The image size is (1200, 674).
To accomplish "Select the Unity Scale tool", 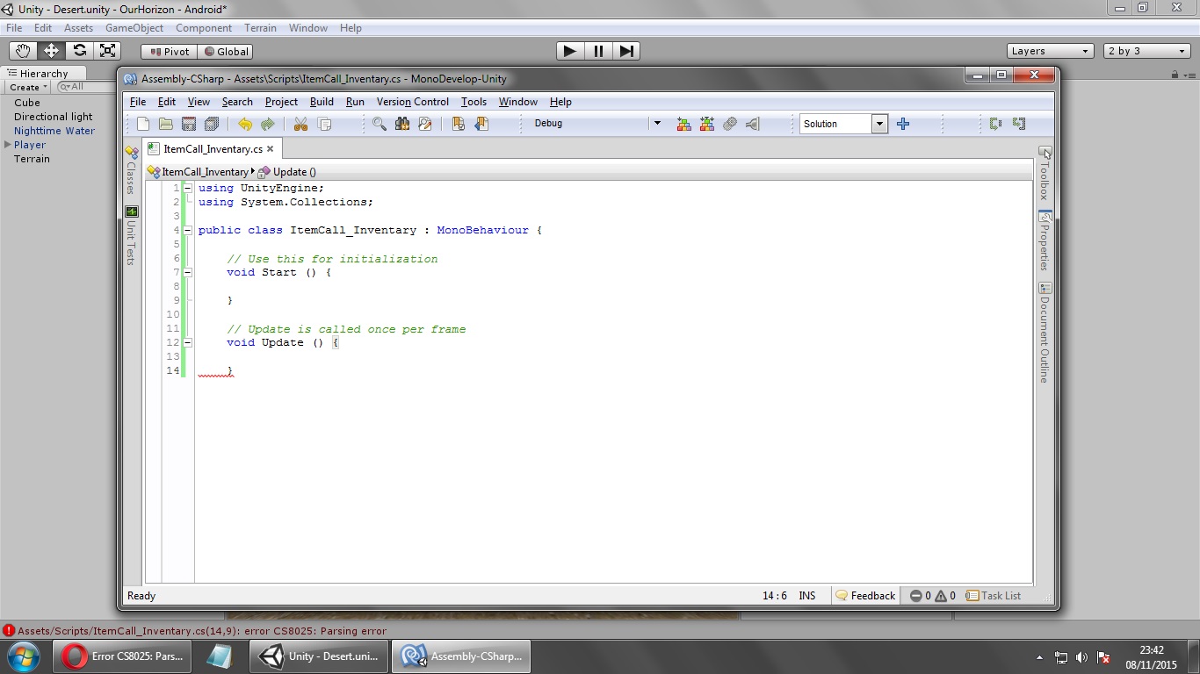I will click(x=107, y=51).
